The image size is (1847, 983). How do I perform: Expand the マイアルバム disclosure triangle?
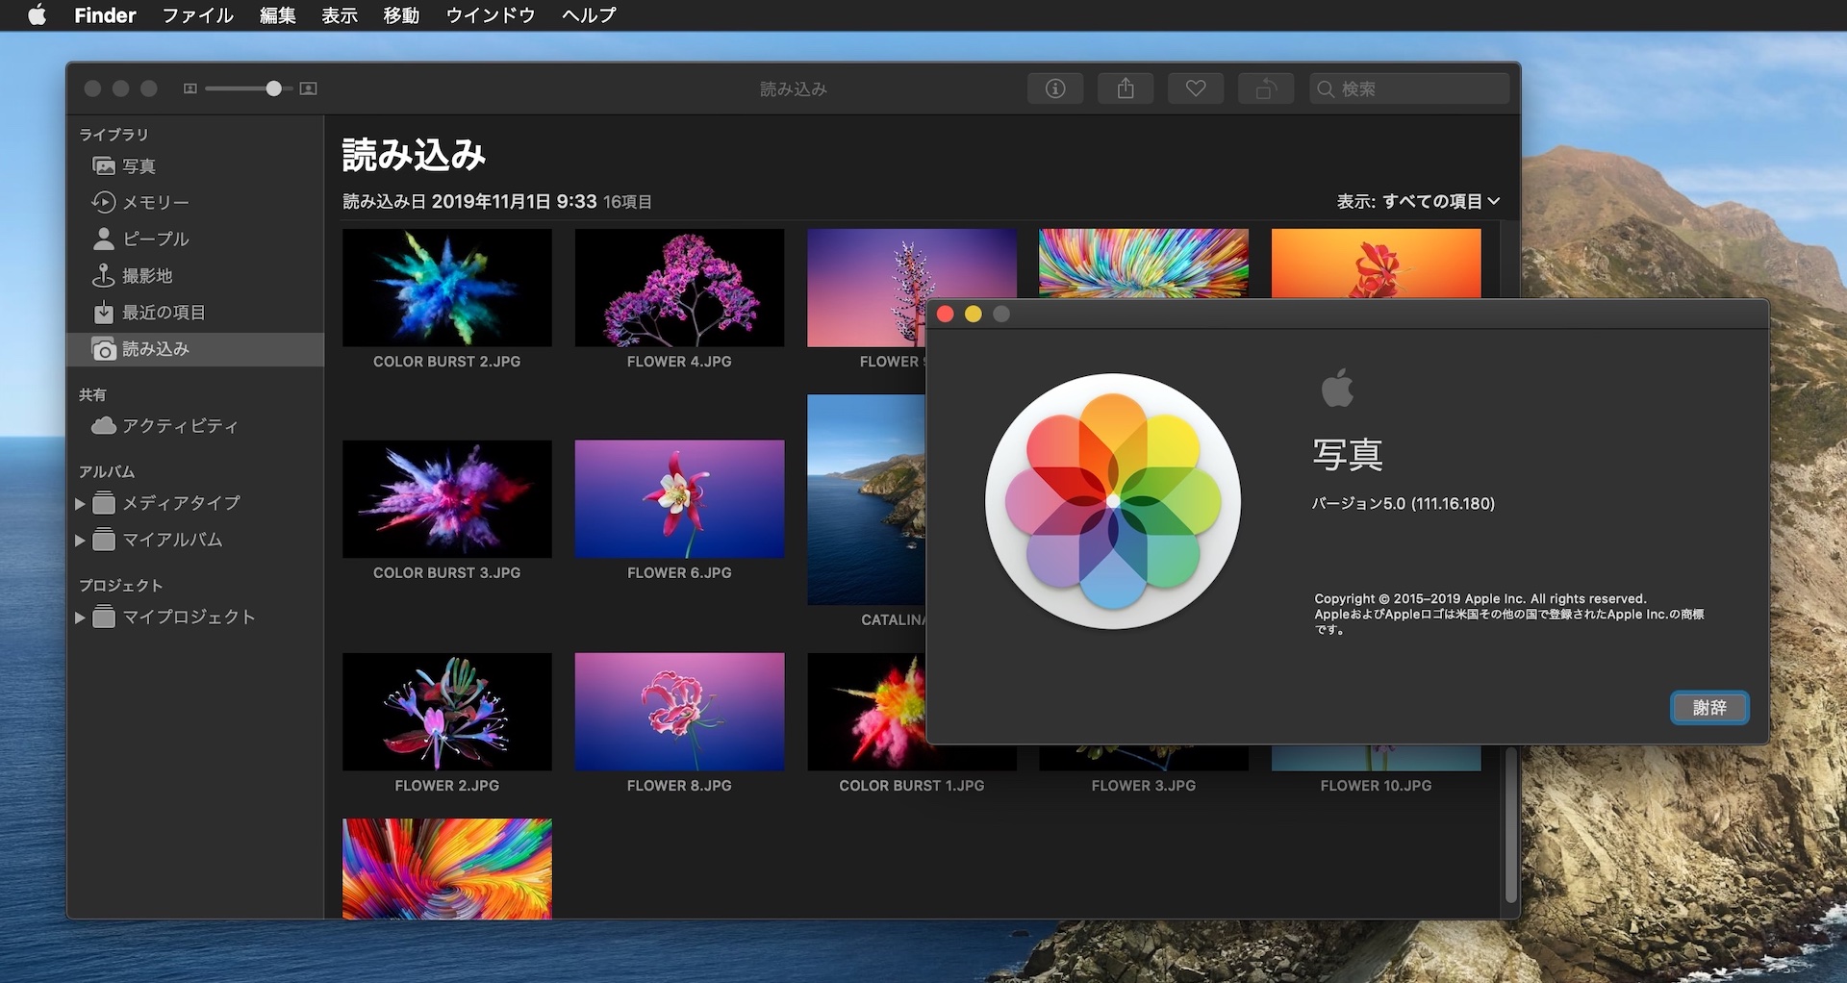80,541
